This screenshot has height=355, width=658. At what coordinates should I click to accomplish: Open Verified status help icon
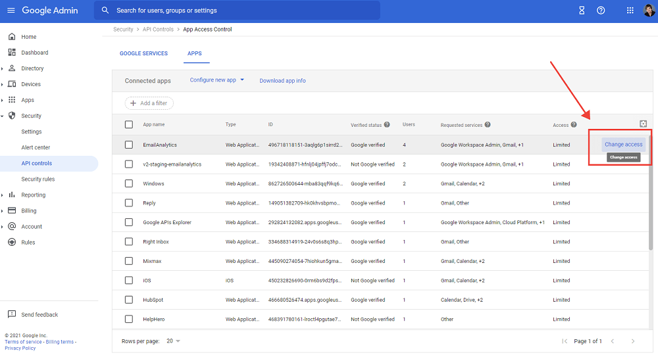click(387, 124)
